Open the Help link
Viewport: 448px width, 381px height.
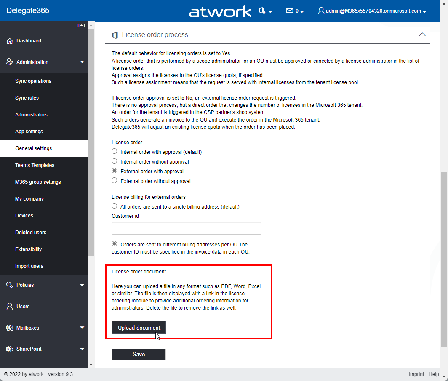pos(434,374)
